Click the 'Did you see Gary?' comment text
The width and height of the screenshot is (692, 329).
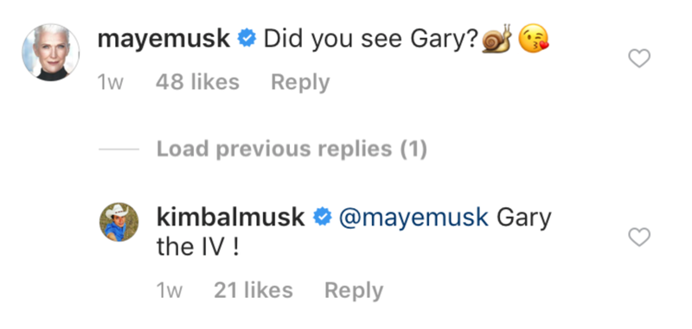pyautogui.click(x=372, y=40)
